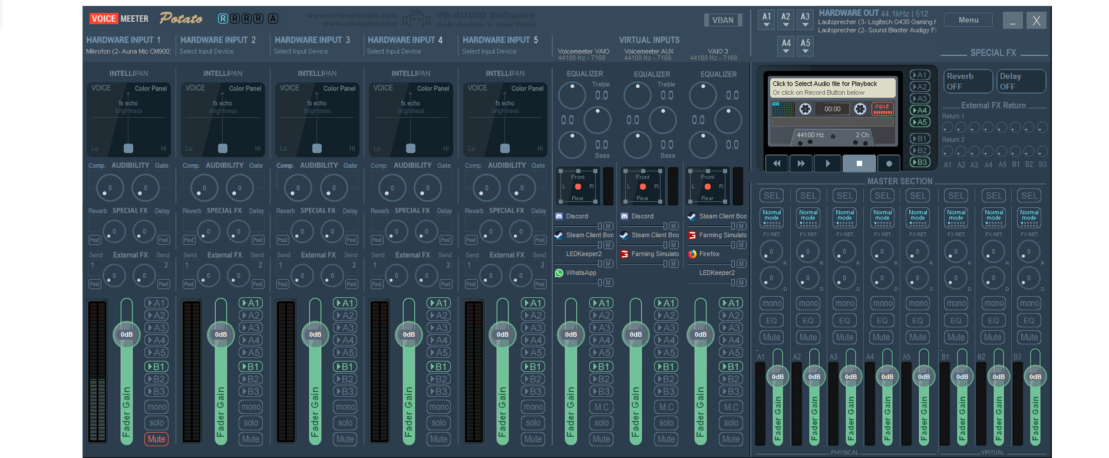Open the A2 hardware output device dropdown
The image size is (1109, 458).
point(785,20)
